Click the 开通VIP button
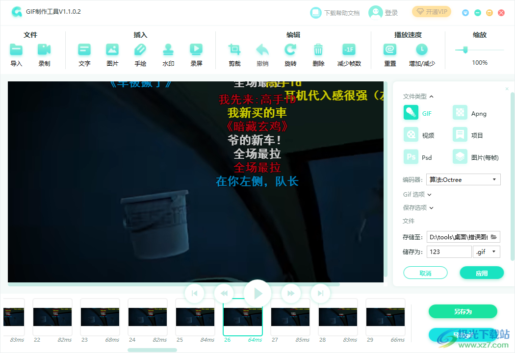Screen dimensions: 515x353 (x=432, y=12)
